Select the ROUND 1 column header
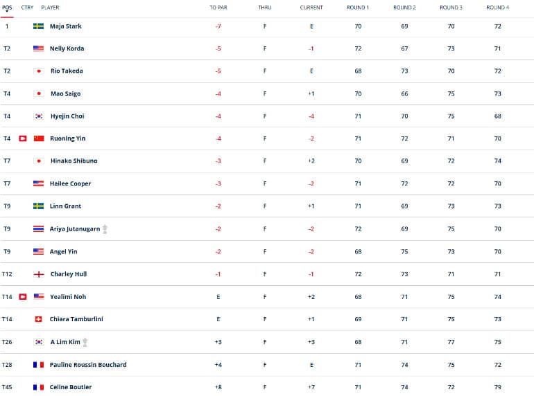The width and height of the screenshot is (534, 396). pos(358,8)
